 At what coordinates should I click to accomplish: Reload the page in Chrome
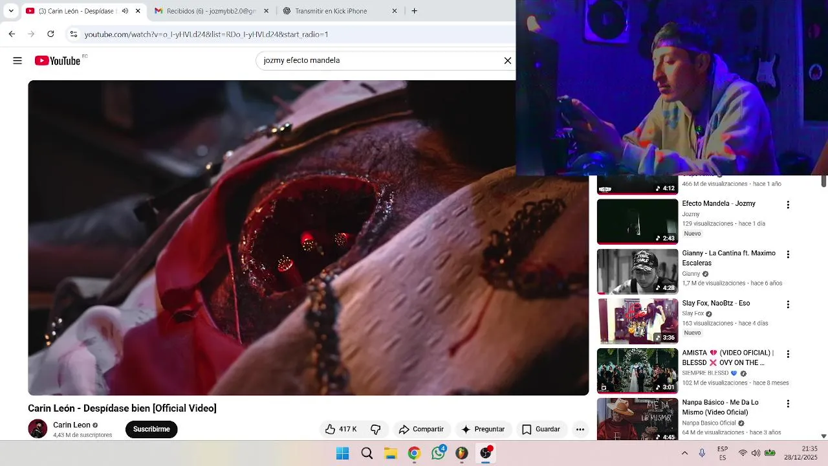click(x=50, y=34)
